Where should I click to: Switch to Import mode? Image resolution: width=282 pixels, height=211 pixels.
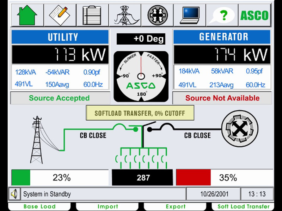[x=108, y=206]
